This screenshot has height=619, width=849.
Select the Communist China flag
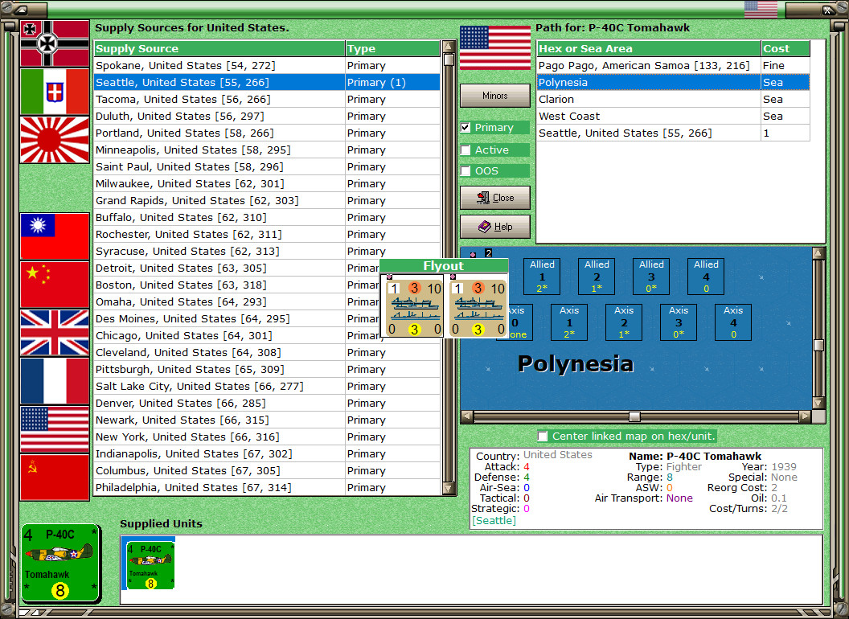[55, 285]
